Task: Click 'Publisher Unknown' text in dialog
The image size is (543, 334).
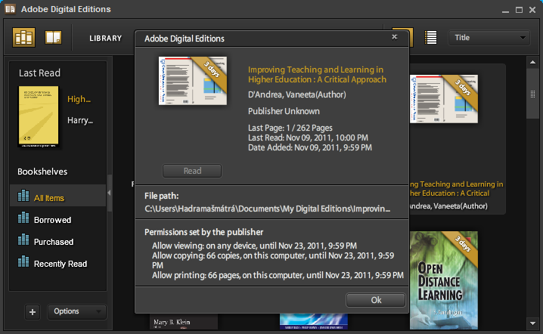Action: [284, 111]
